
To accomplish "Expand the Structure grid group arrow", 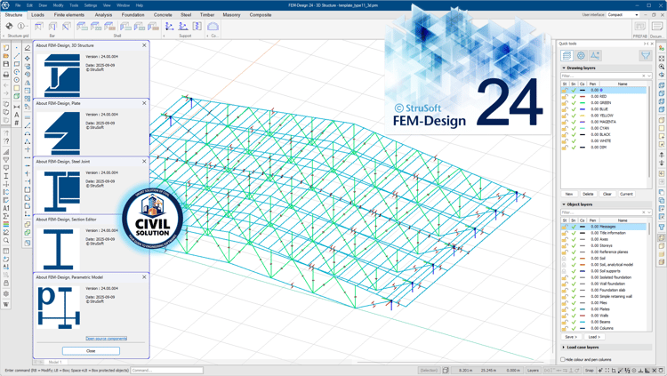I will coord(4,36).
